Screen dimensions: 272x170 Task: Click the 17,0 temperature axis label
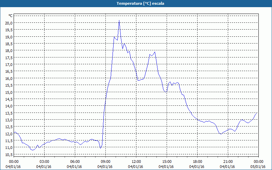9,65
